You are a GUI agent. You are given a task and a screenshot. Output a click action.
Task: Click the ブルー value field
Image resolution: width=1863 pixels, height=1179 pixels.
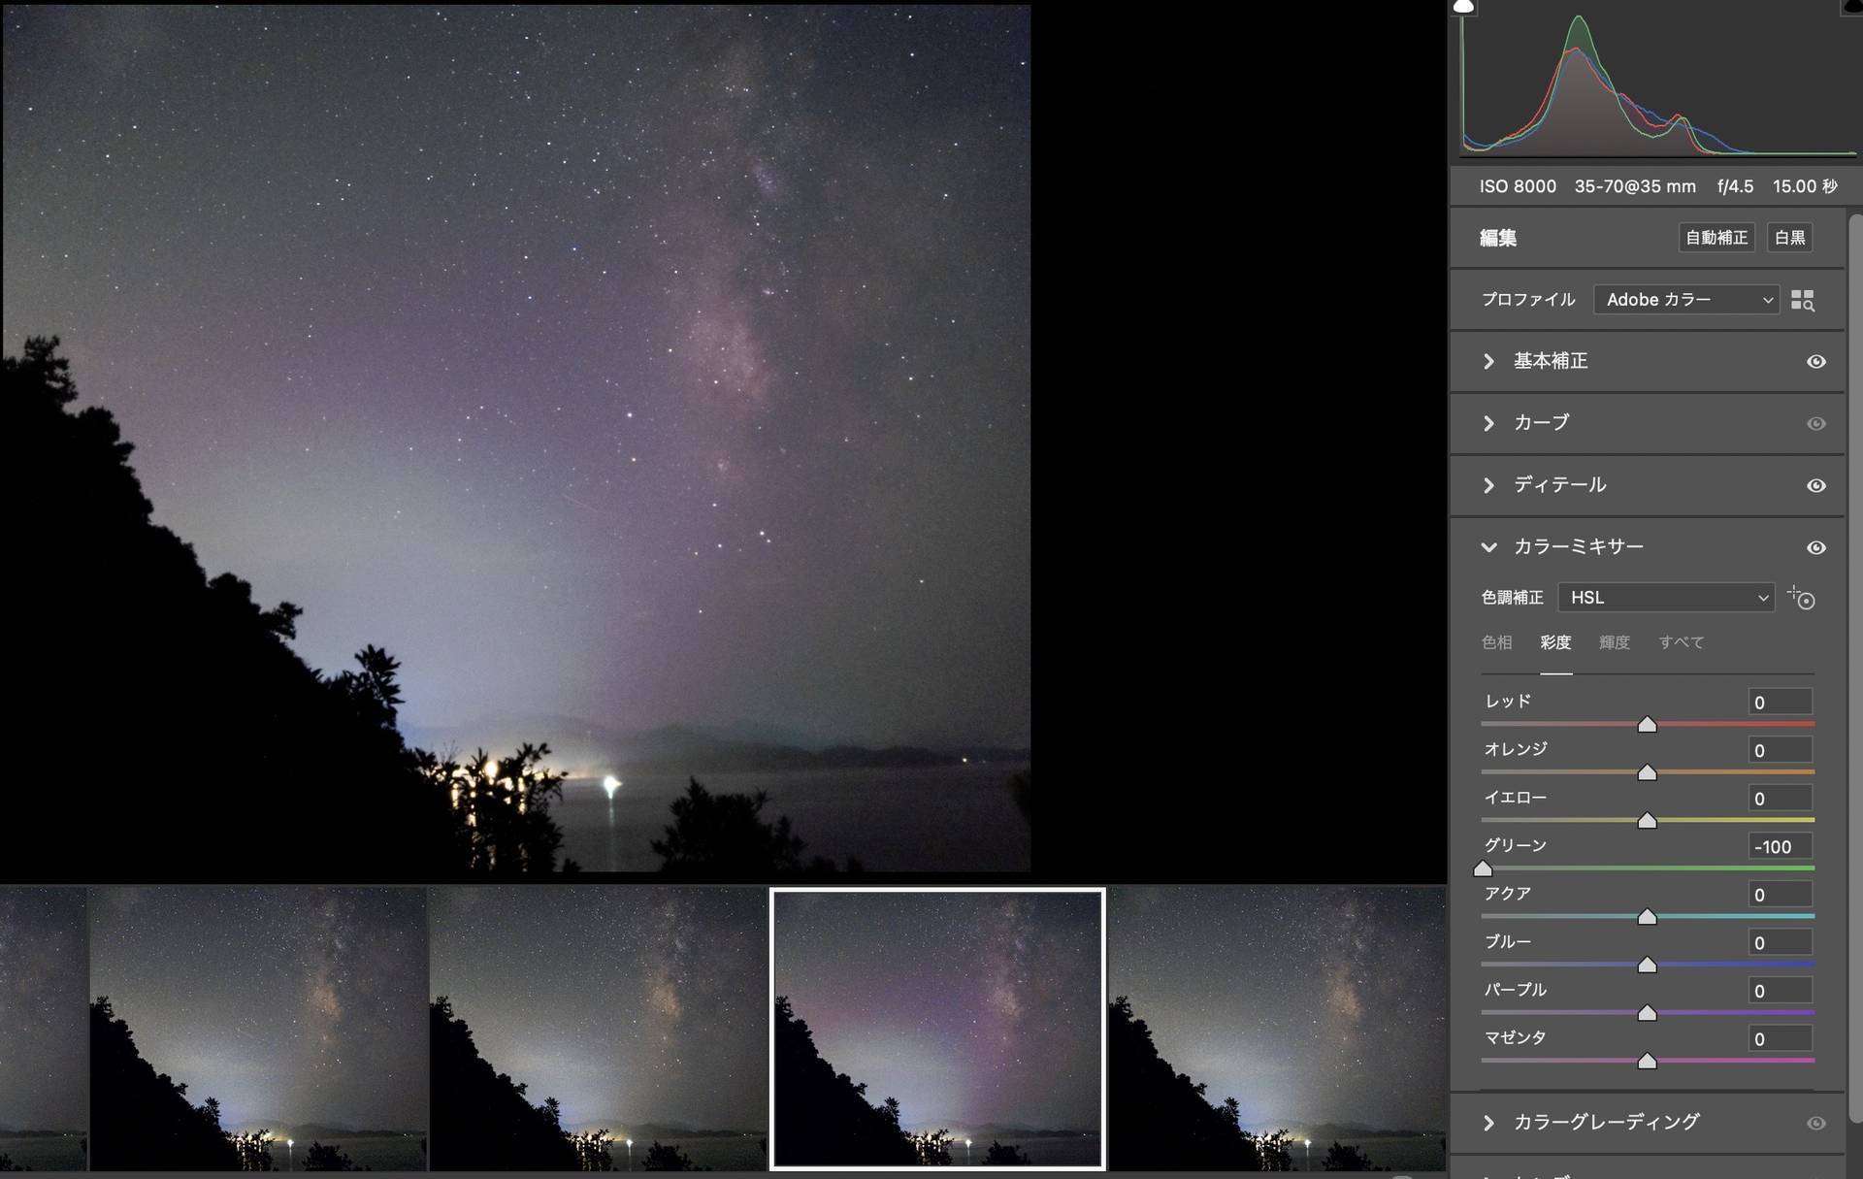pos(1780,942)
